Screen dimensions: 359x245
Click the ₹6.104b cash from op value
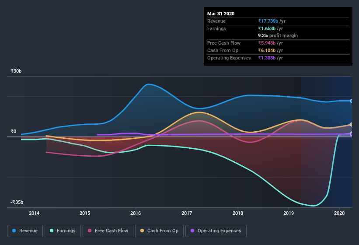coord(267,50)
